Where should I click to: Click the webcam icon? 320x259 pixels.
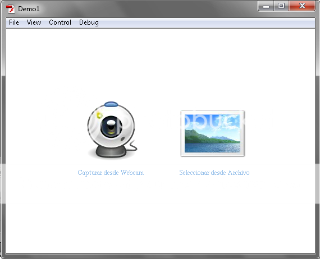(x=112, y=130)
